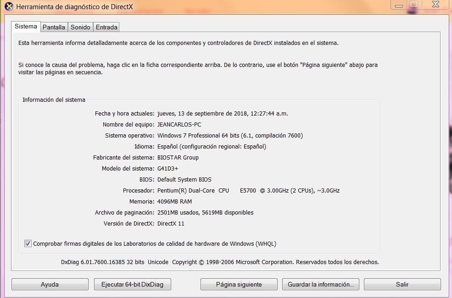The image size is (452, 298).
Task: Click the 'BIOS:' label
Action: 147,179
